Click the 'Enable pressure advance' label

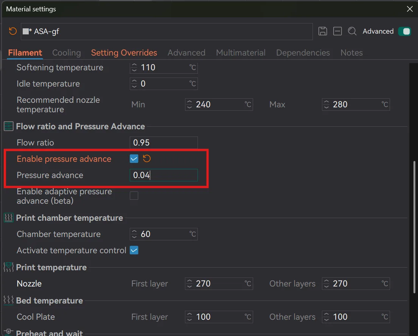[x=64, y=159]
